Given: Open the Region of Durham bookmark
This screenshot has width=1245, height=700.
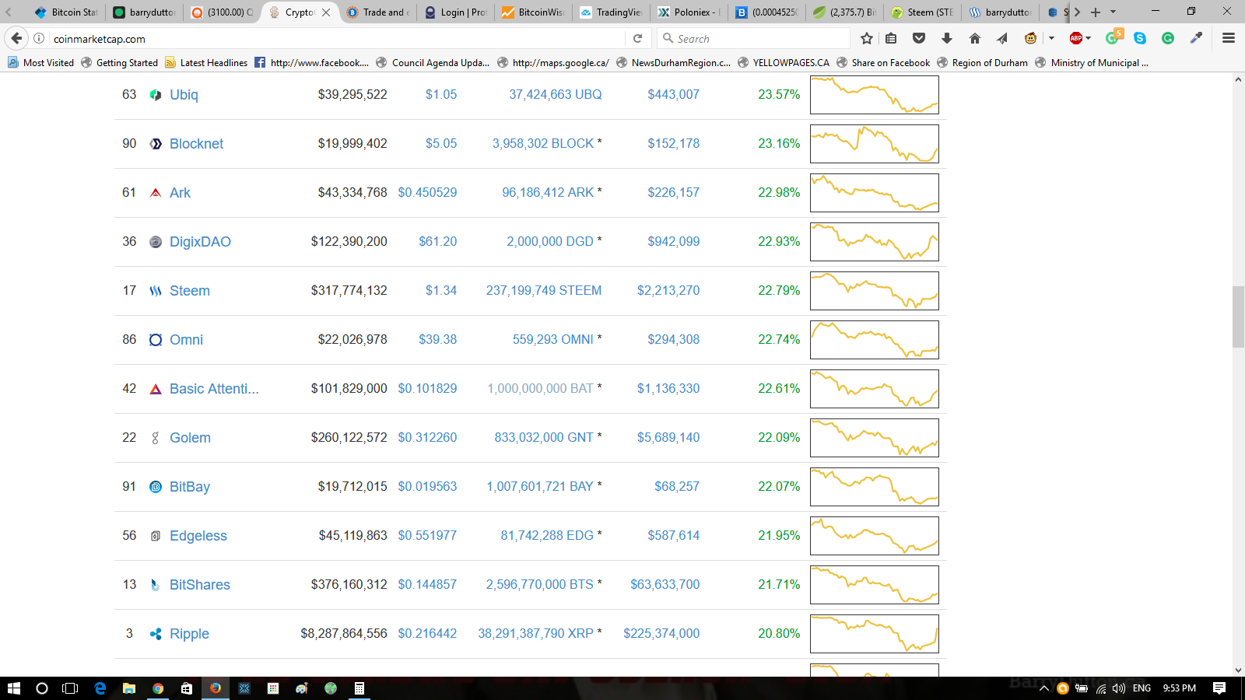Looking at the screenshot, I should point(982,62).
